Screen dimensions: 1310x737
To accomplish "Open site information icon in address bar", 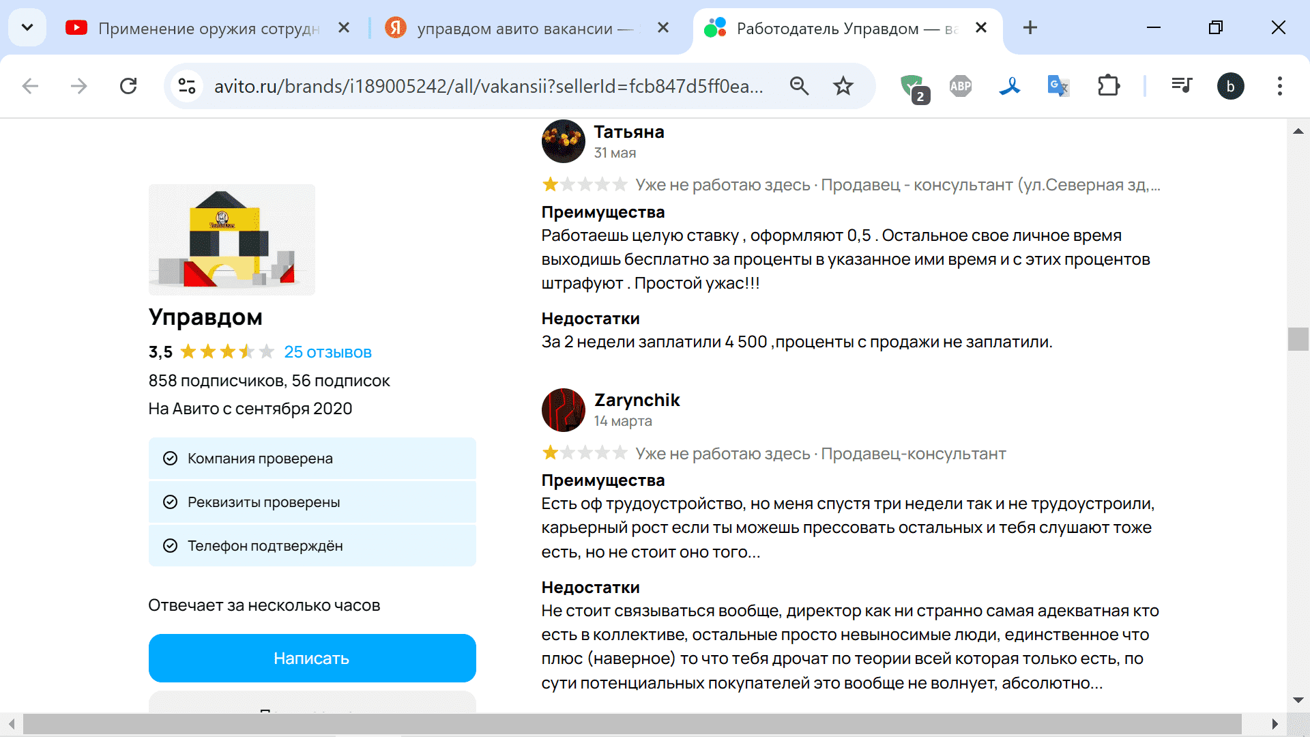I will pyautogui.click(x=186, y=86).
